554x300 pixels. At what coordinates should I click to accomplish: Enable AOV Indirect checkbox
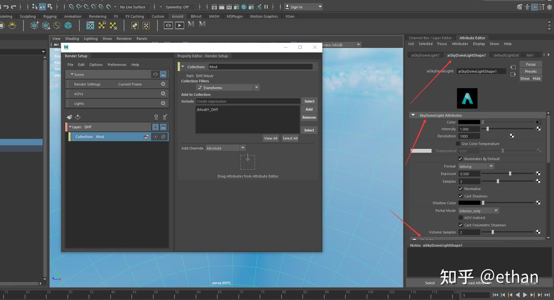tap(461, 218)
